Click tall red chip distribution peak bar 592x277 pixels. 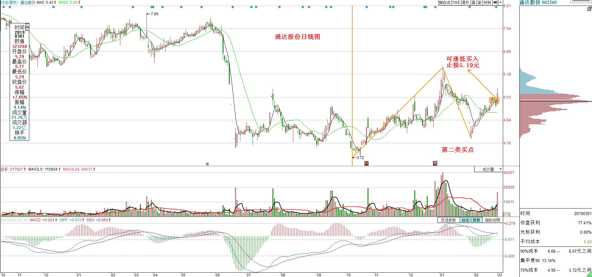pyautogui.click(x=556, y=101)
